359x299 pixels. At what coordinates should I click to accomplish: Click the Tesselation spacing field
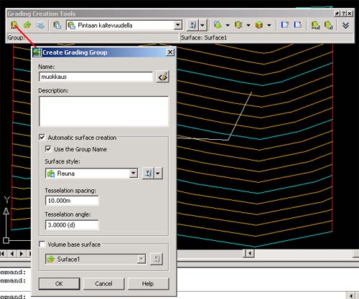[72, 201]
